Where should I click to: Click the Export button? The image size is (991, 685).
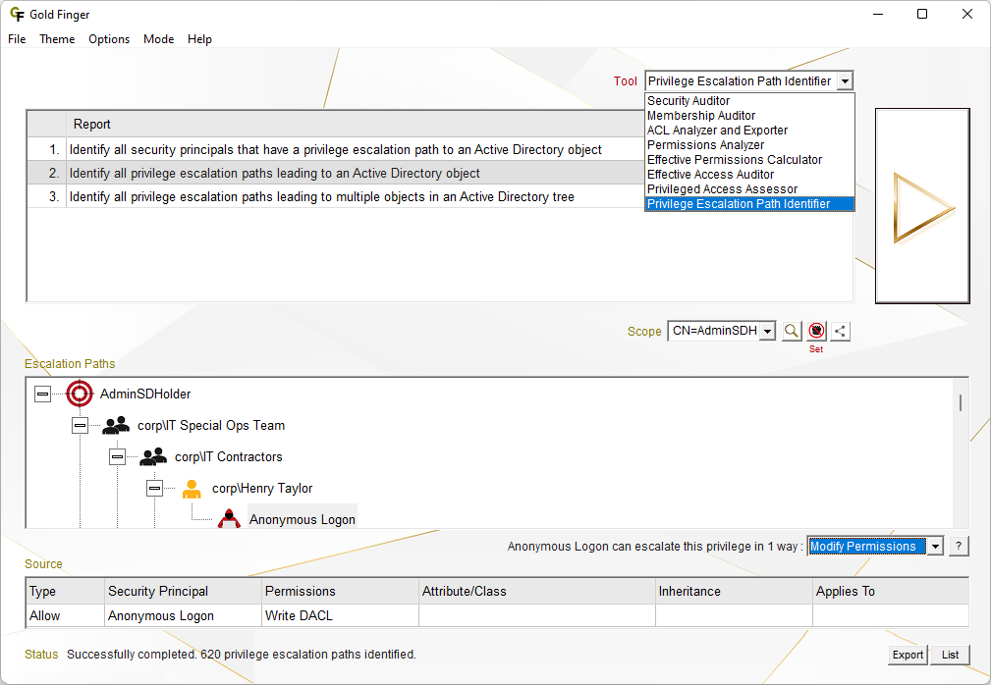point(908,655)
